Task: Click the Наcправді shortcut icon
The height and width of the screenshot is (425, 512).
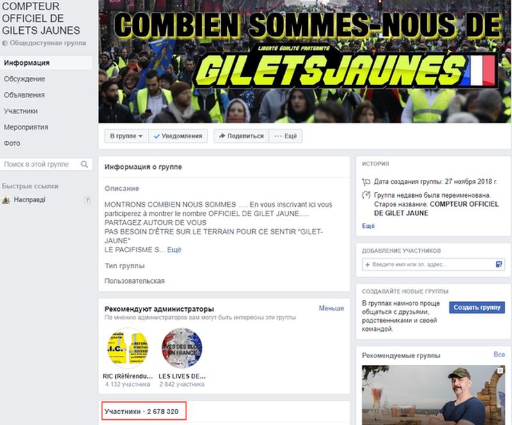Action: pyautogui.click(x=6, y=200)
